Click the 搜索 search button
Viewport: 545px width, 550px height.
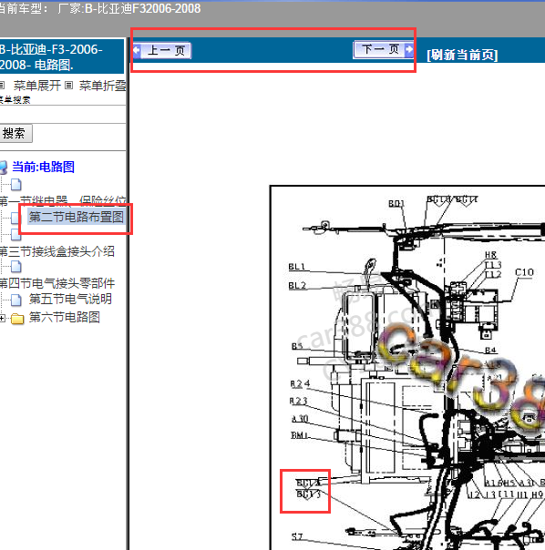tap(15, 133)
